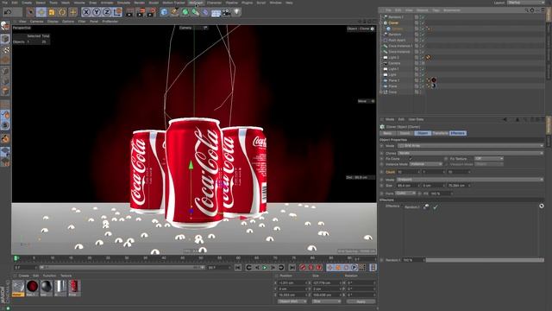
Task: Click the purple deformer icon
Action: coord(205,12)
